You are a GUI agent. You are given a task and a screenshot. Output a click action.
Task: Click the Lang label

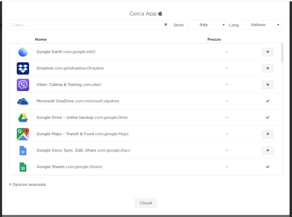coord(234,25)
